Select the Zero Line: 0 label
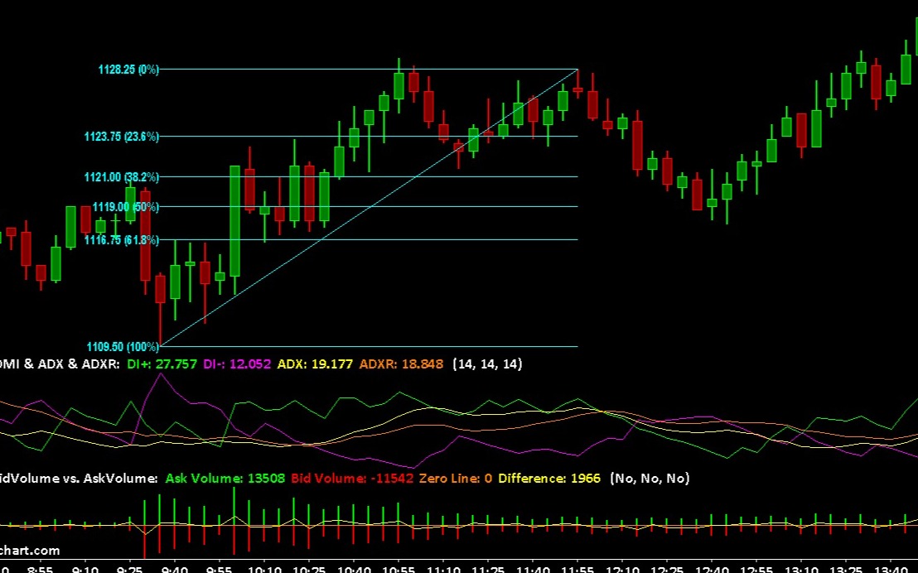Viewport: 918px width, 573px height. (x=456, y=479)
